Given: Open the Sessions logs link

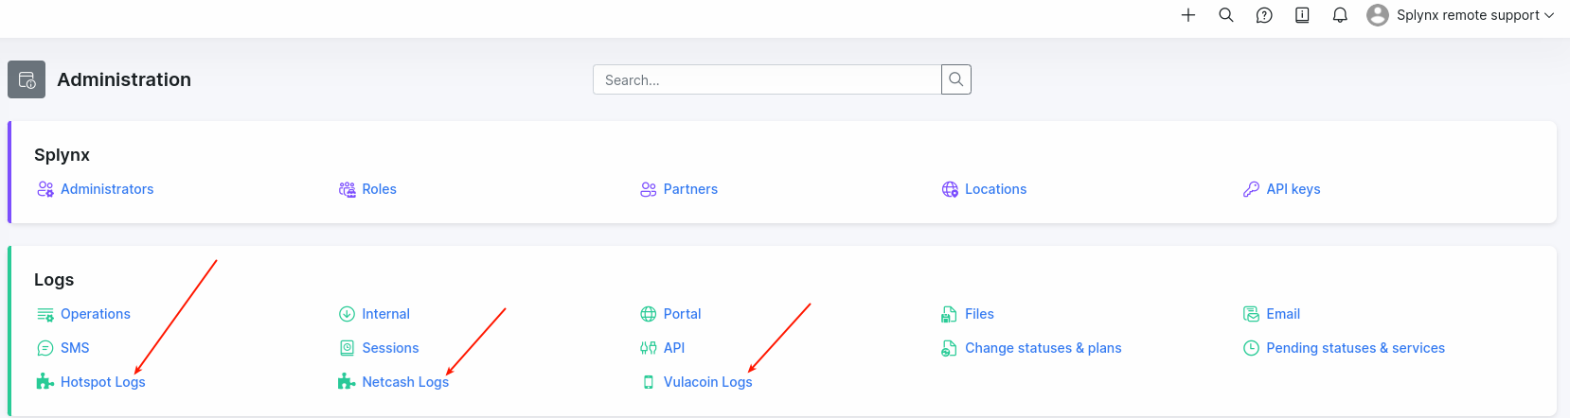Looking at the screenshot, I should (390, 348).
